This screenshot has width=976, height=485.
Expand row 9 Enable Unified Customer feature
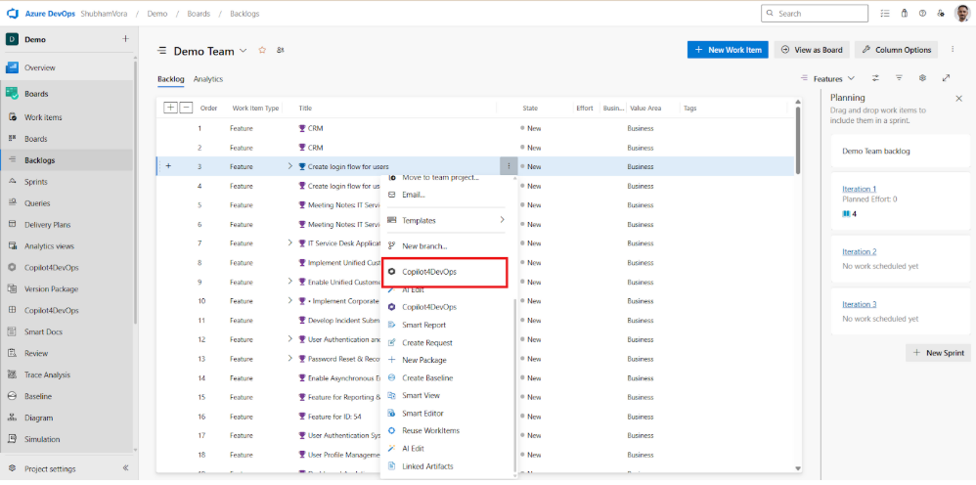pyautogui.click(x=289, y=282)
